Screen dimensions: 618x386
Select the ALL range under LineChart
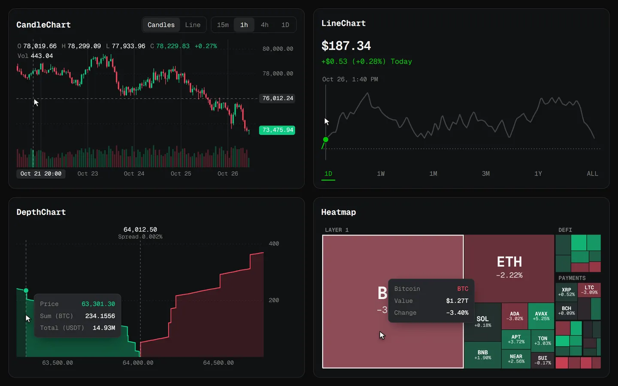(x=592, y=174)
